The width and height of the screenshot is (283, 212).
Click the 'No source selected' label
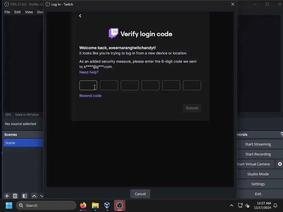(x=20, y=124)
